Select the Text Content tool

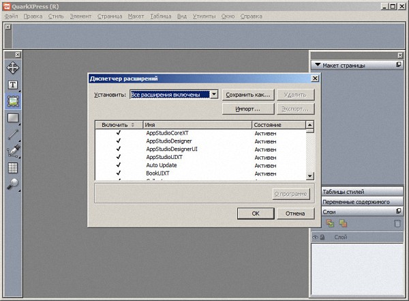(x=13, y=85)
